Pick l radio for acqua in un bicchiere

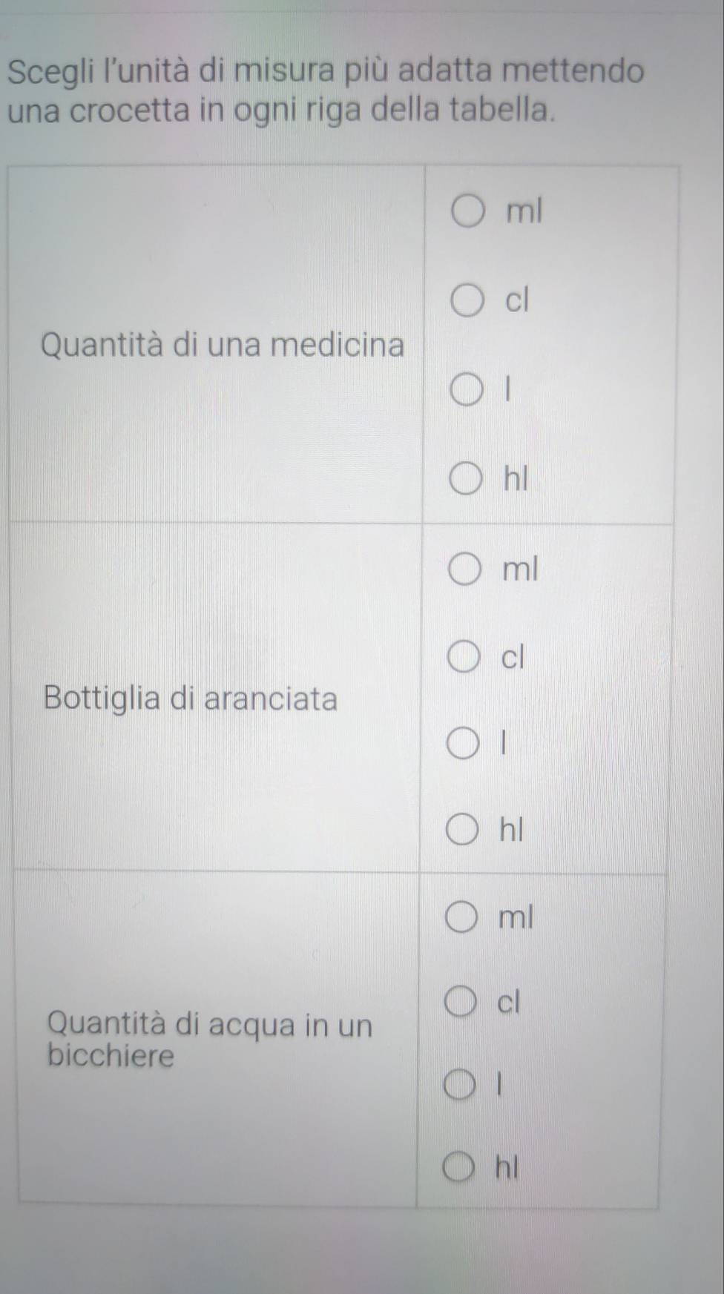460,1086
